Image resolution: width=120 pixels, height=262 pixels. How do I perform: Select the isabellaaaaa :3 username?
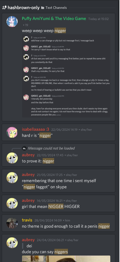click(36, 130)
